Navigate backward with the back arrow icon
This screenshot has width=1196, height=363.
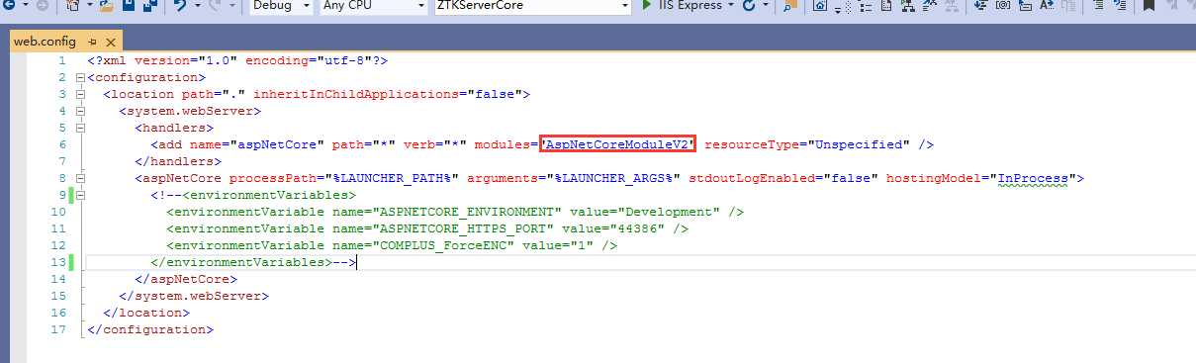tap(9, 6)
